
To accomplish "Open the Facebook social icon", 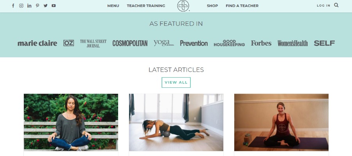I will 13,5.
